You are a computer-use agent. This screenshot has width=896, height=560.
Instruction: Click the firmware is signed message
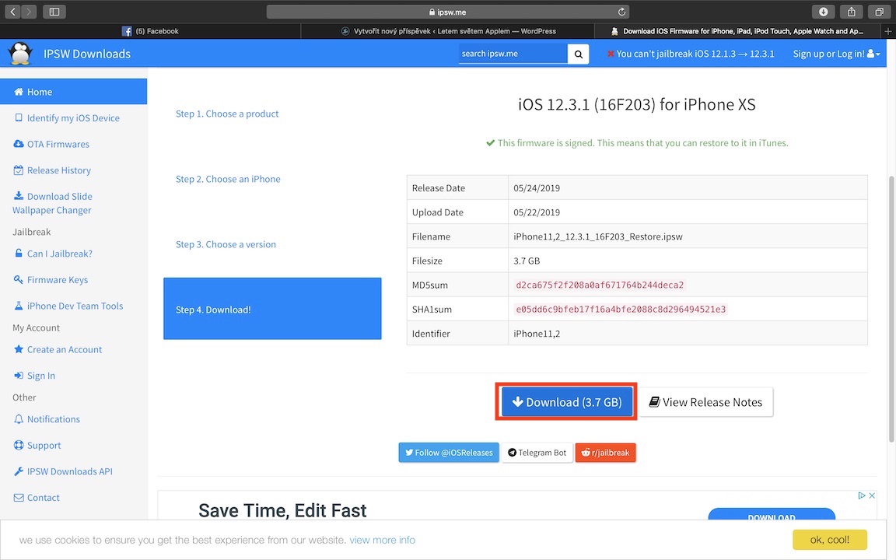[636, 143]
